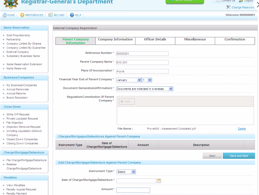
Task: Open Board Resolution link
Action: [17, 98]
